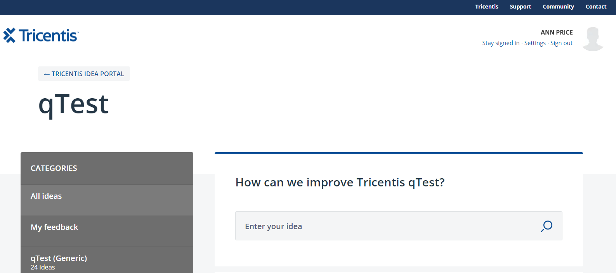Open account Settings link
Screen dimensions: 616x273
point(535,43)
